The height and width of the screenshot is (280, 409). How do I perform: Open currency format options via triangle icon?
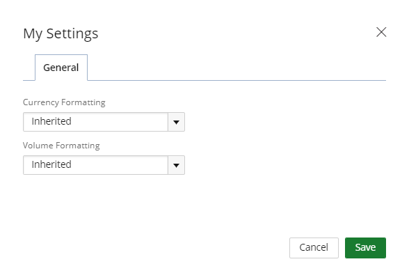coord(177,122)
